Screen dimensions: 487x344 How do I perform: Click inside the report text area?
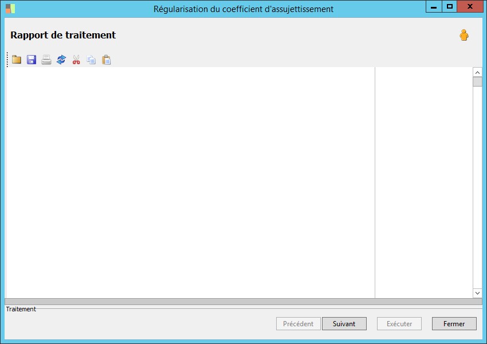point(190,182)
